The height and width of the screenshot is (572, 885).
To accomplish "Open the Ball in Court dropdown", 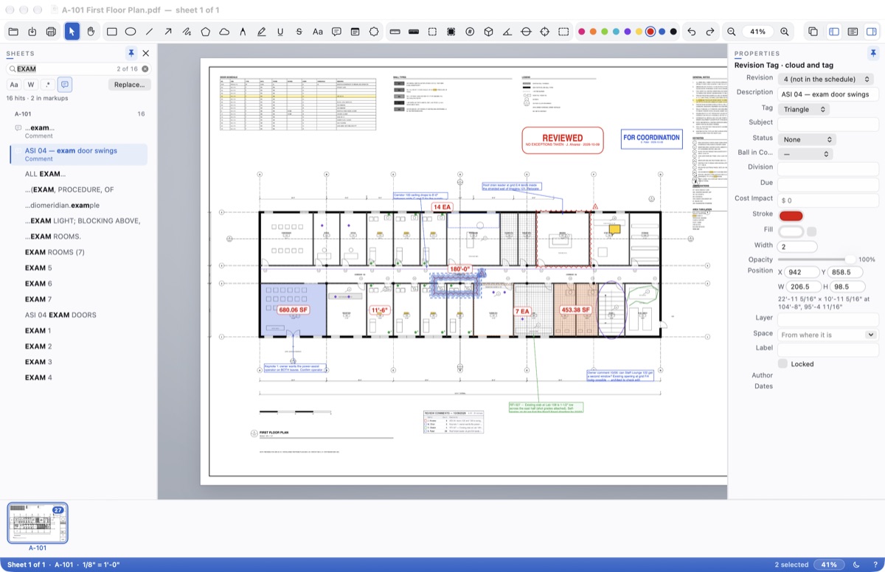I will [805, 154].
